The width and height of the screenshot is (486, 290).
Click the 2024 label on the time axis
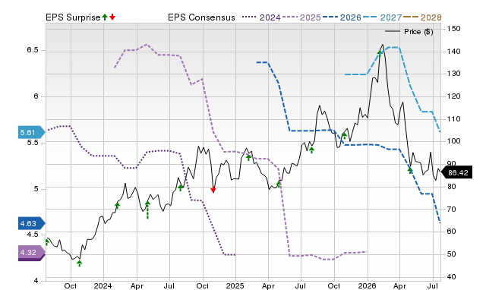tap(103, 285)
